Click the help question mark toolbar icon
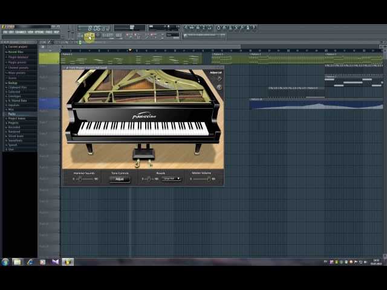This screenshot has width=387, height=290. coord(254,27)
